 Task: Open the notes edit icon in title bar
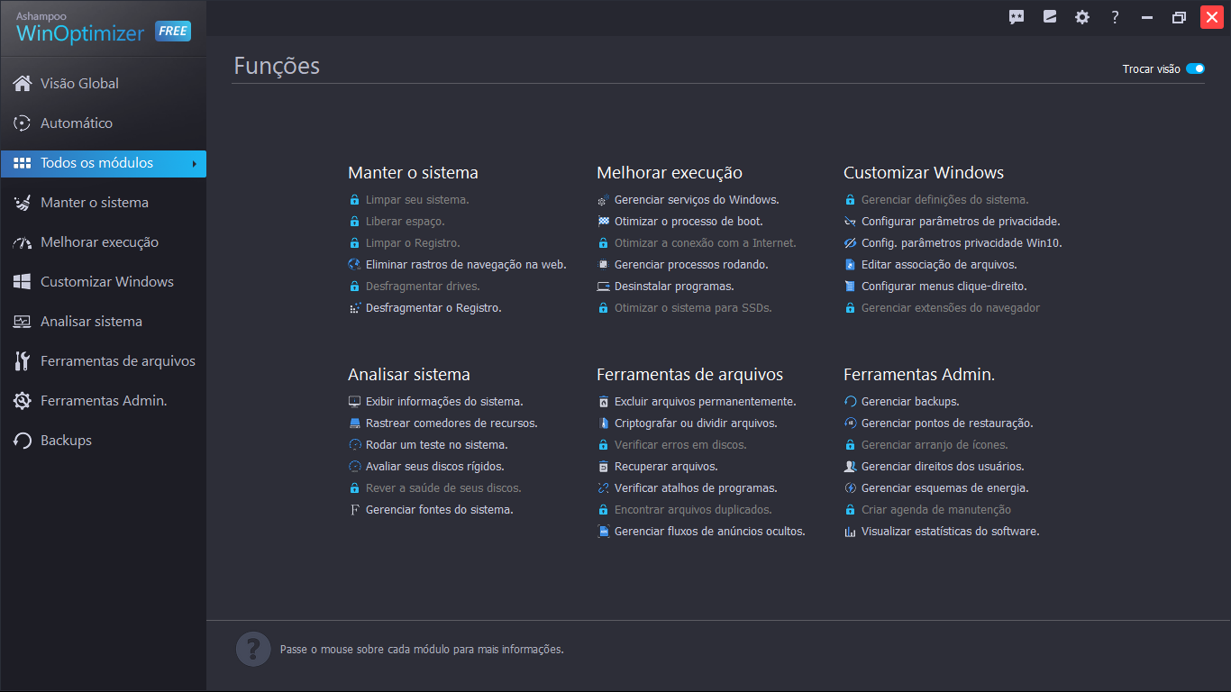(1050, 16)
